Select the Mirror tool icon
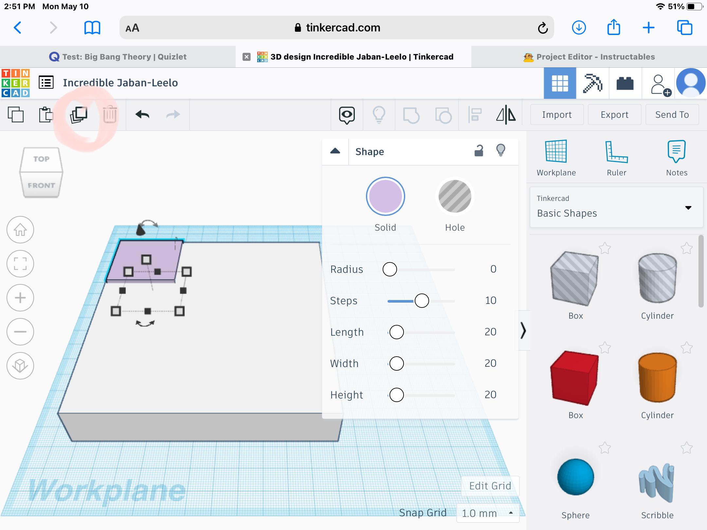This screenshot has width=707, height=530. pyautogui.click(x=506, y=115)
